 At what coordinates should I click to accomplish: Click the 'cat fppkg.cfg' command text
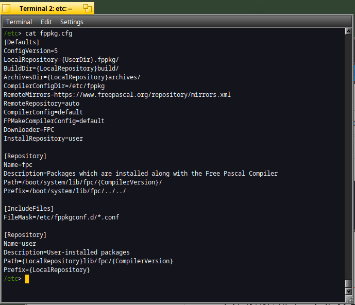click(x=48, y=33)
